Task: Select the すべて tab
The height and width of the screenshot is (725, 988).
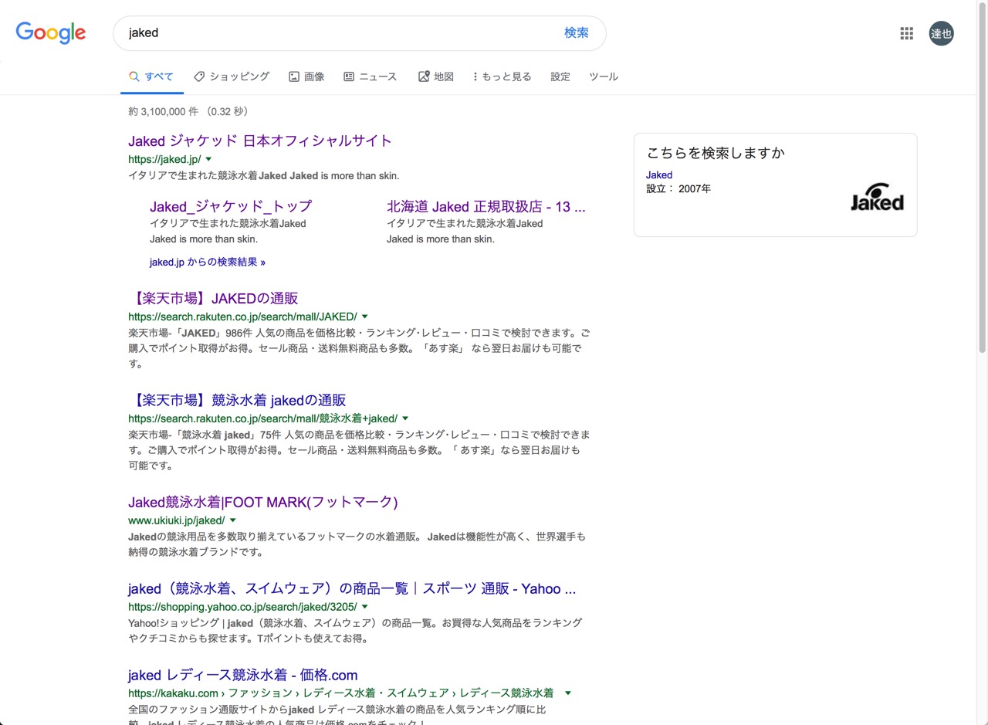Action: click(151, 76)
